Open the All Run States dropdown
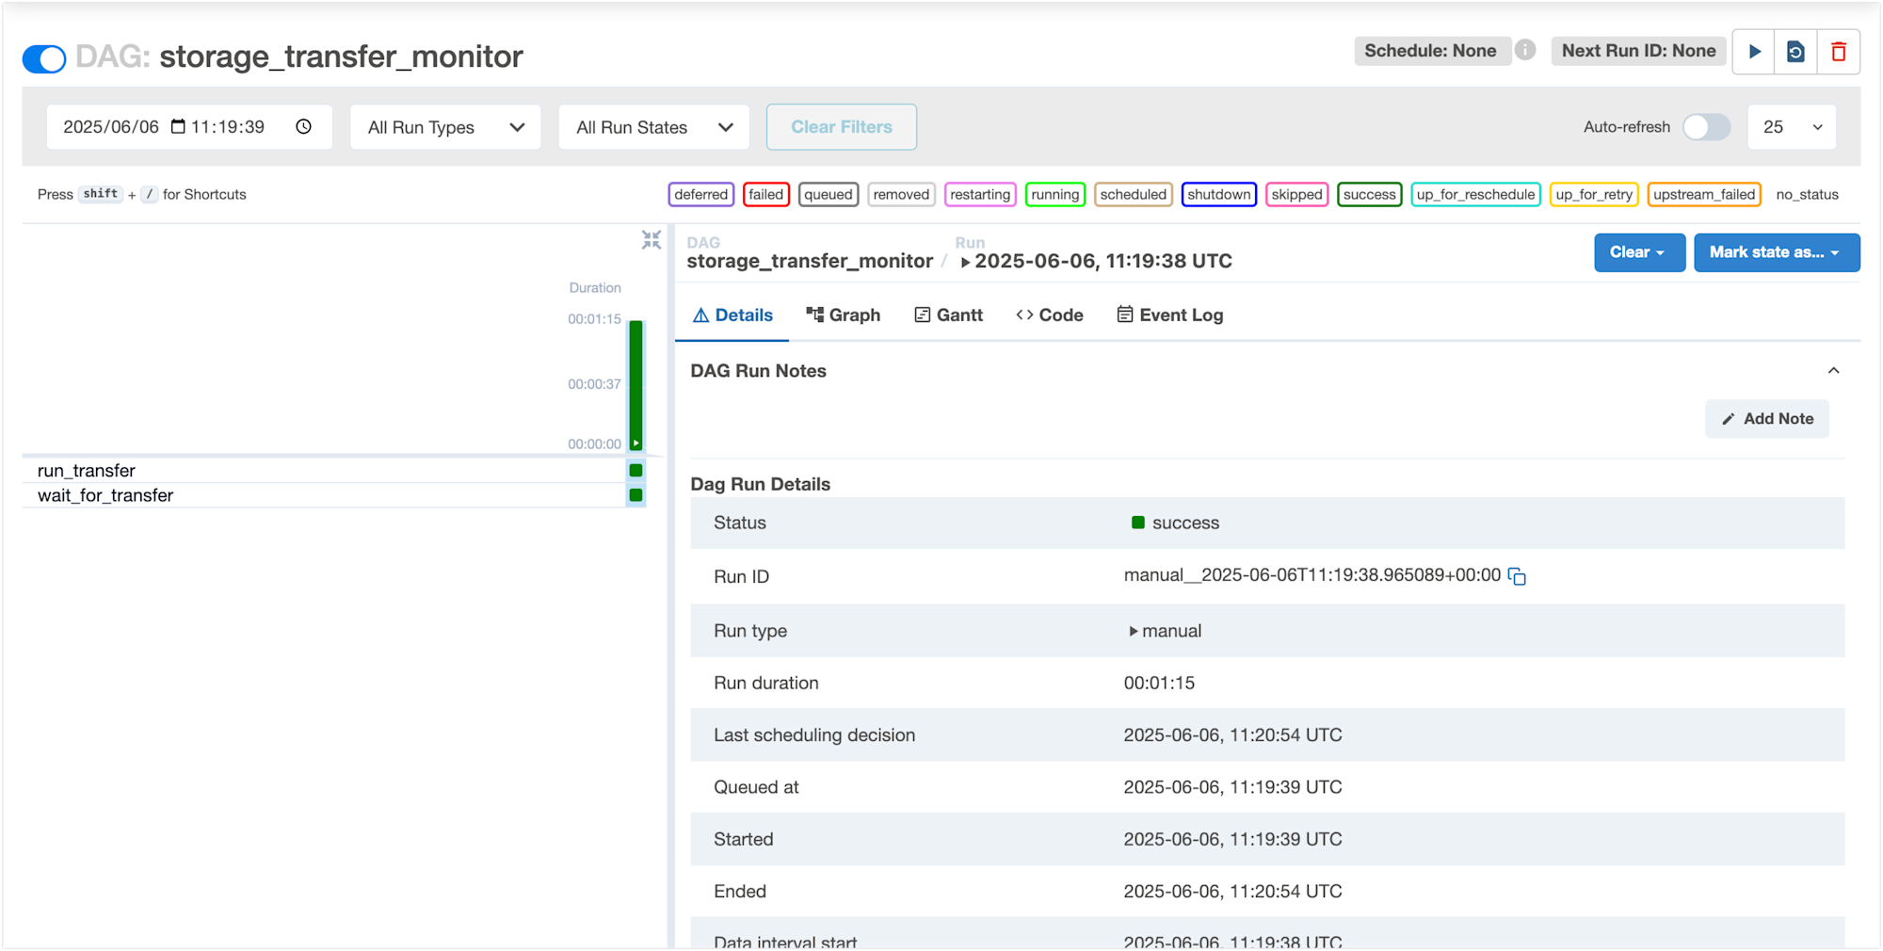Screen dimensions: 1883x951 (654, 127)
